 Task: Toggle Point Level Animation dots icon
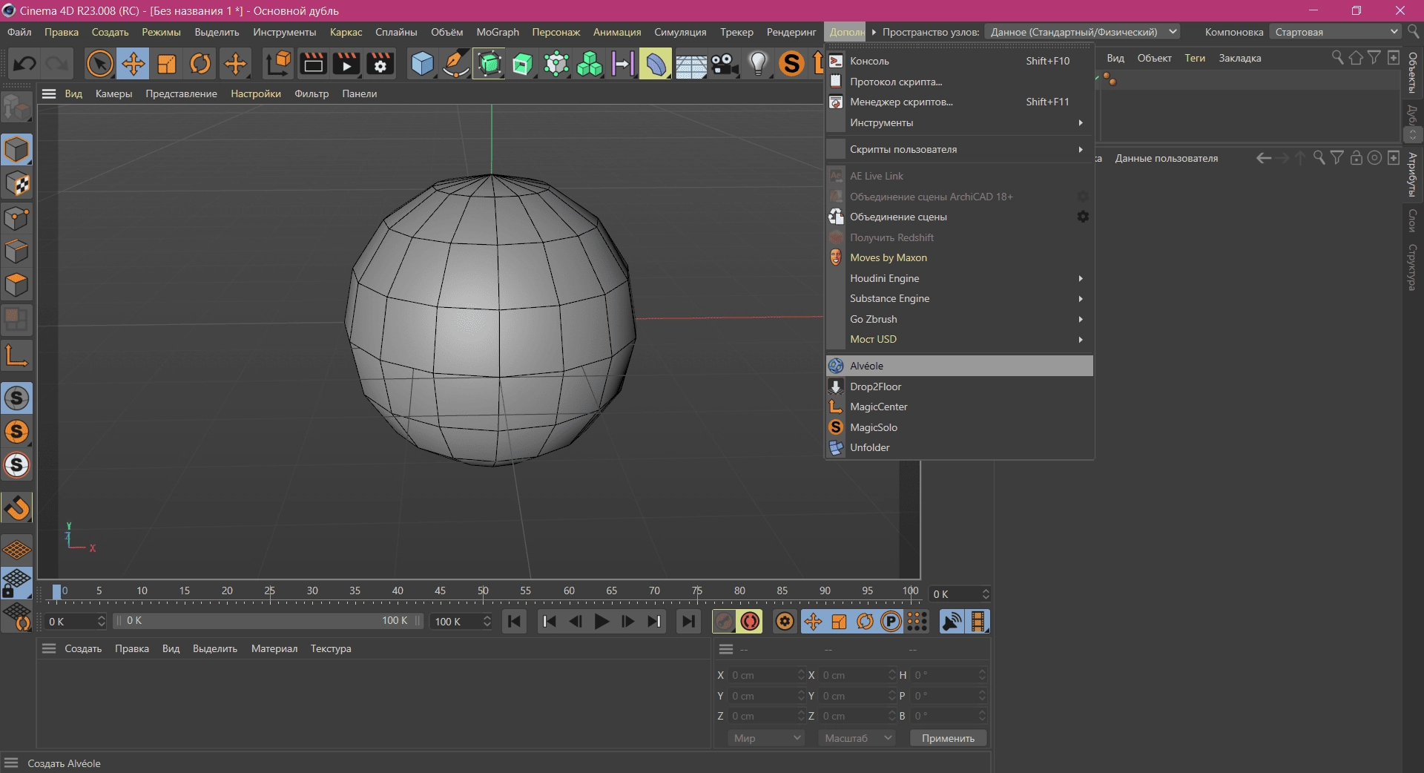click(917, 622)
